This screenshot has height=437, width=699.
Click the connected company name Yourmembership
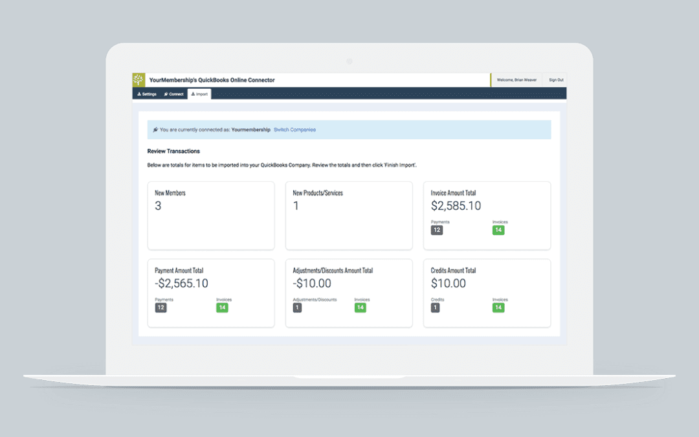250,129
